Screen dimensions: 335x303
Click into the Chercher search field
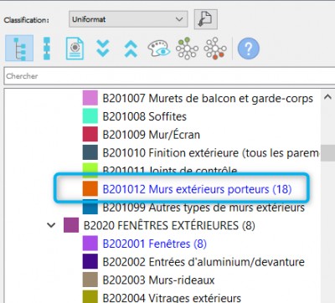pyautogui.click(x=169, y=76)
